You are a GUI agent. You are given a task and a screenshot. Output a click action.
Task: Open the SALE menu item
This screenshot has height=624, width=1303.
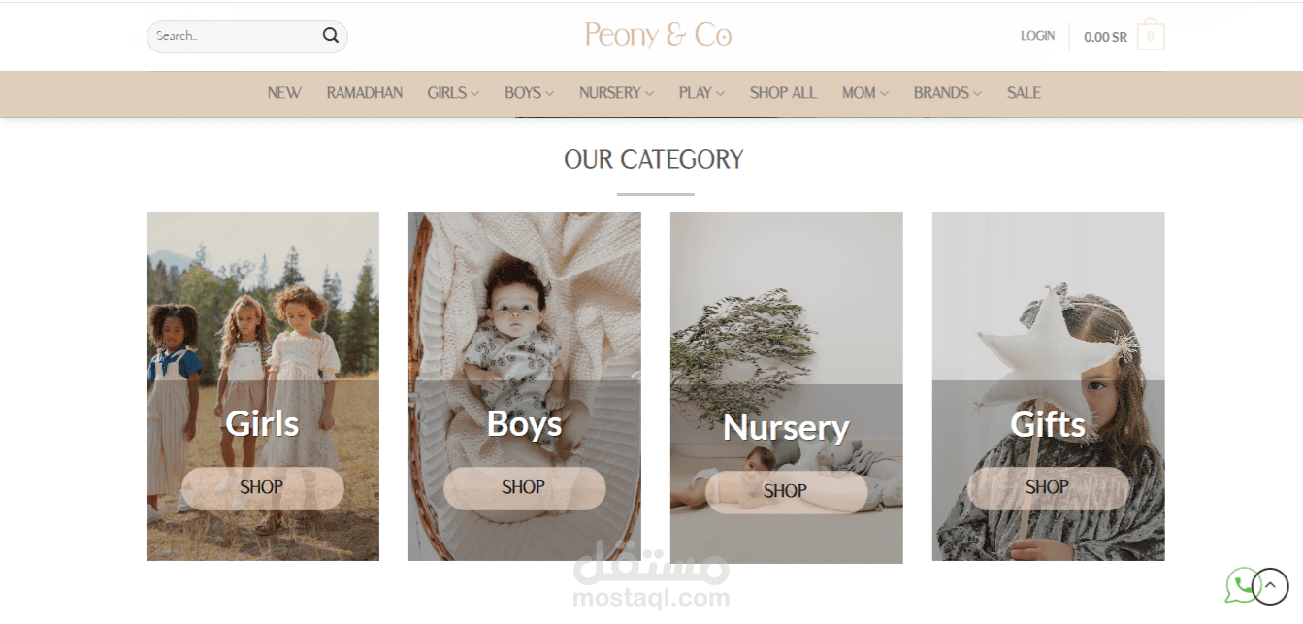pyautogui.click(x=1024, y=93)
